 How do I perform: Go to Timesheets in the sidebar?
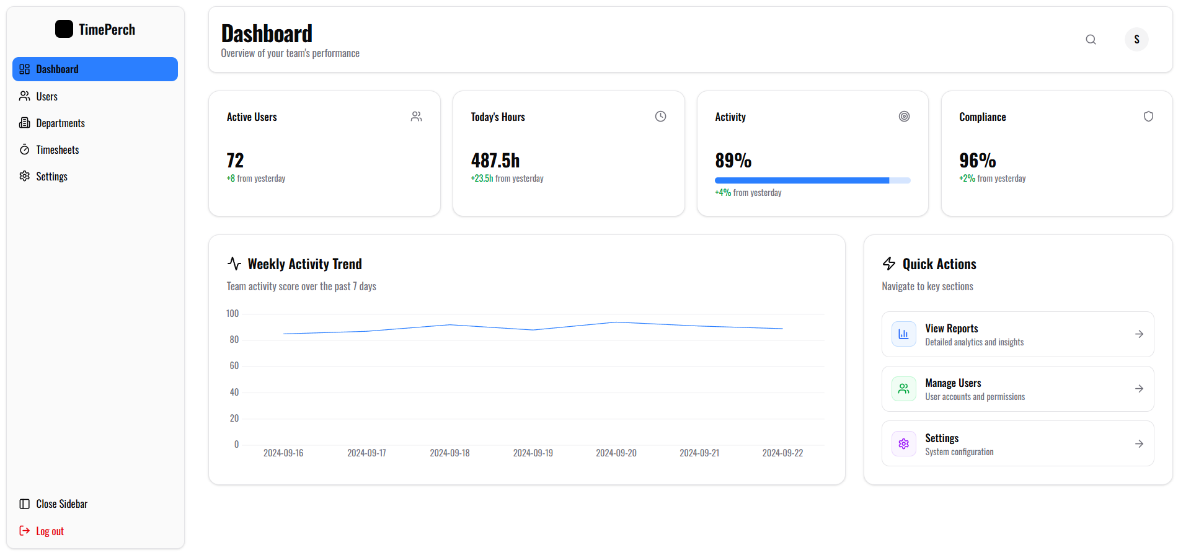57,150
